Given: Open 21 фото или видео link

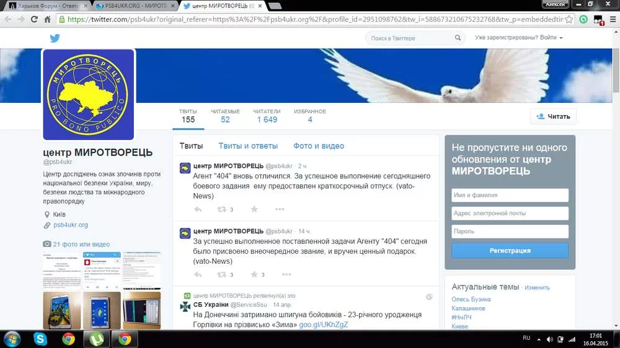Looking at the screenshot, I should (81, 244).
